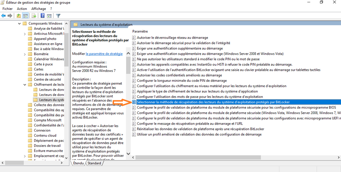The image size is (341, 172).
Task: Open the ? help menu
Action: [x=51, y=9]
